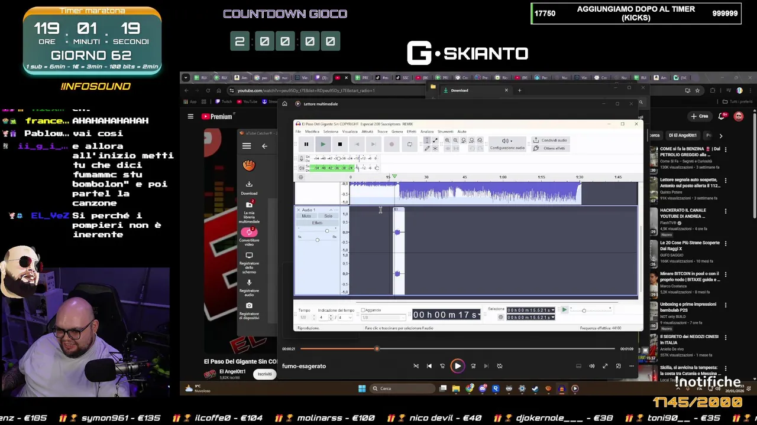This screenshot has height=425, width=757.
Task: Click the playback meter speaker icon
Action: [301, 168]
